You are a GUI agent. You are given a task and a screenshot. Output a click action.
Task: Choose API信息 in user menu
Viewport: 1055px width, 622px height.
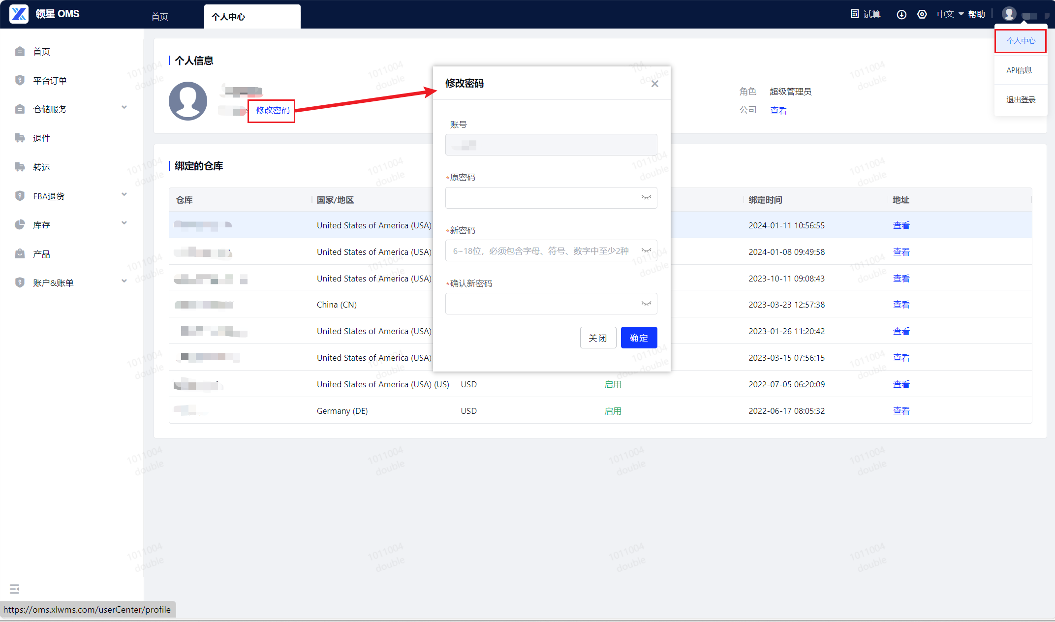coord(1019,70)
